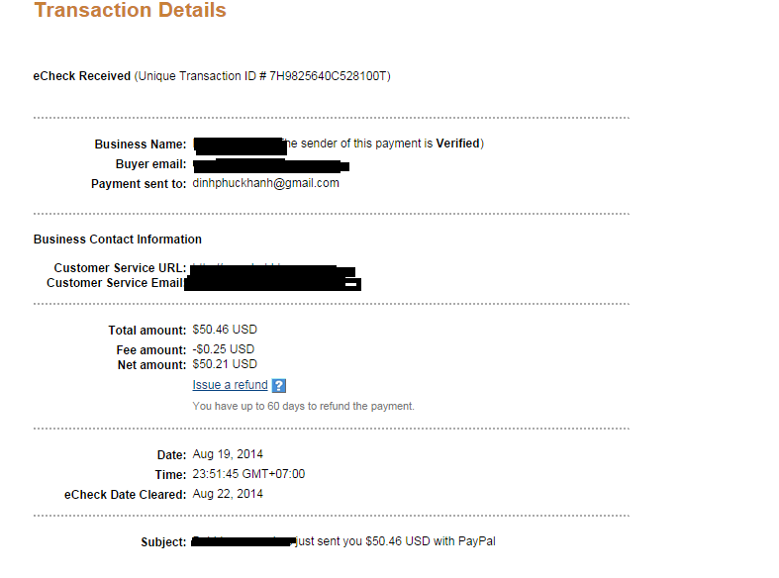Viewport: 779px width, 578px height.
Task: Click the redacted Customer Service Email value
Action: coord(272,283)
